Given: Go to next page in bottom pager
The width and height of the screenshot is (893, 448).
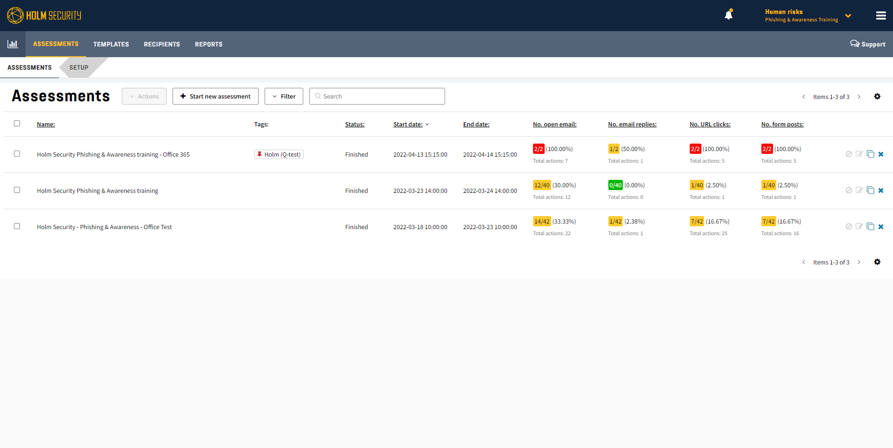Looking at the screenshot, I should click(859, 262).
